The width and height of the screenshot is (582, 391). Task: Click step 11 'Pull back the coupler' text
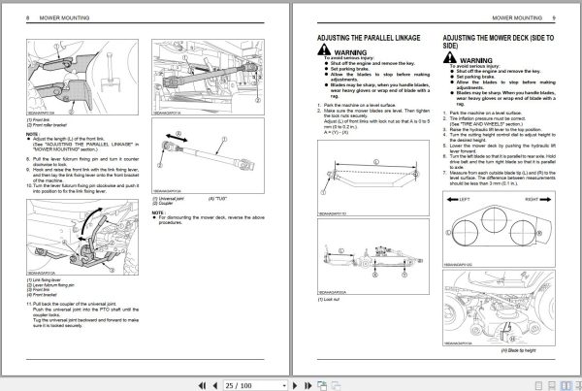(x=82, y=314)
